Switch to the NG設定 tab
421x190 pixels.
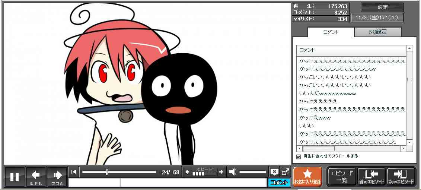377,32
